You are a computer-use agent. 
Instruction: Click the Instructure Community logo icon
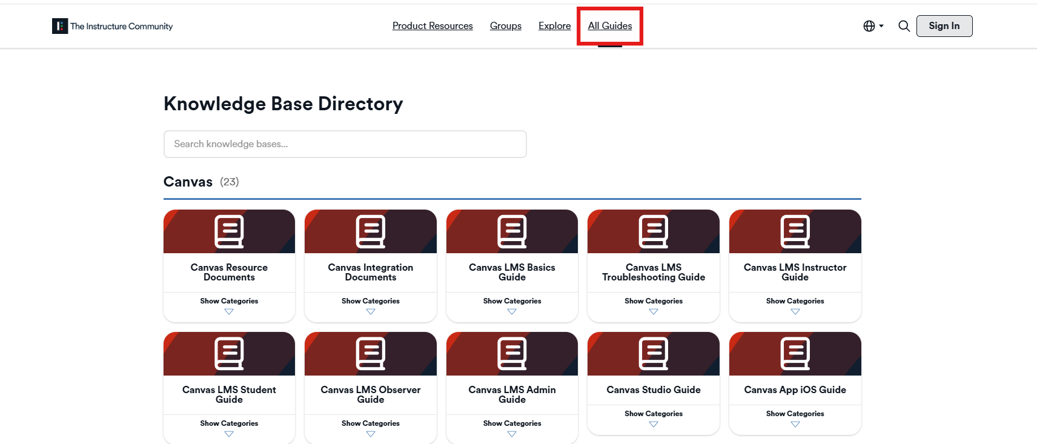click(60, 26)
